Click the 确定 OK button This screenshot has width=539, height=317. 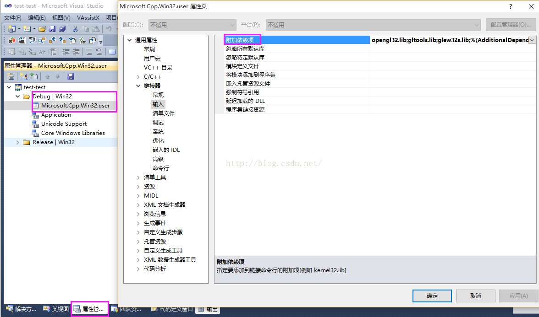[432, 296]
